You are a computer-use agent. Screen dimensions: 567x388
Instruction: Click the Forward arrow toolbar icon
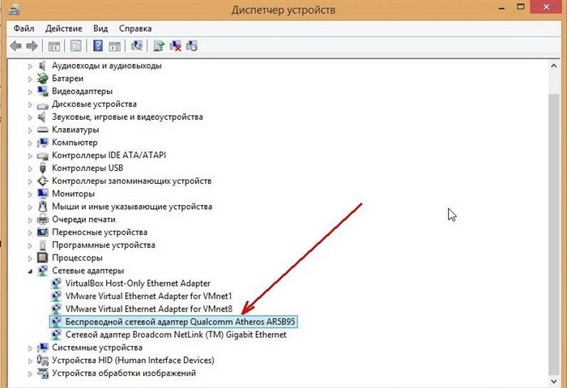coord(32,46)
